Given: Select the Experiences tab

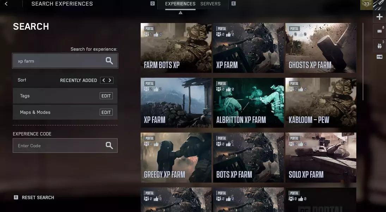Looking at the screenshot, I should point(180,4).
